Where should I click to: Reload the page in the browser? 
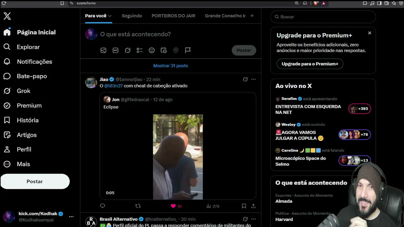pyautogui.click(x=4, y=3)
